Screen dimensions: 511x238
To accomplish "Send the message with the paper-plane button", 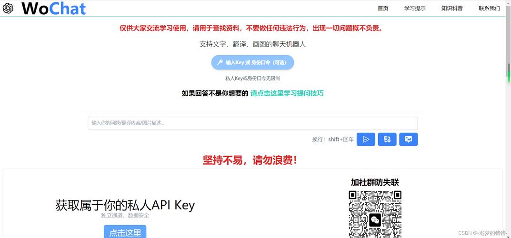I will 366,139.
